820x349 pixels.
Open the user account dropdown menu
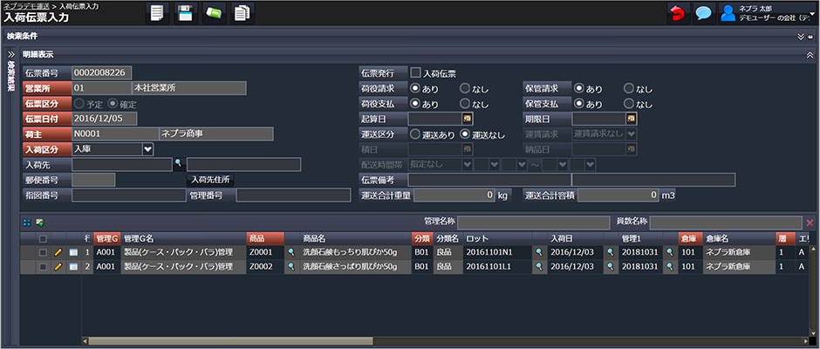click(x=811, y=13)
